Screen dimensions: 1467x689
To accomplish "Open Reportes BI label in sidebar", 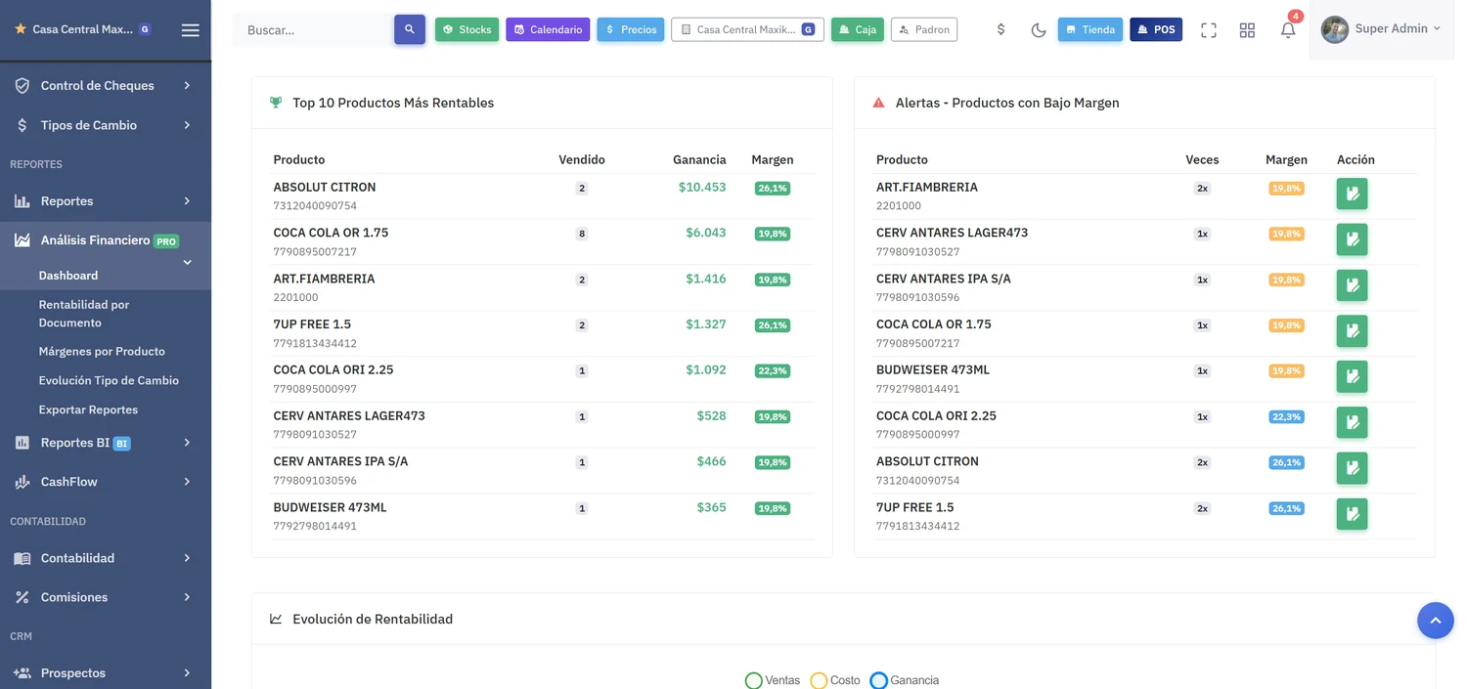I will pyautogui.click(x=75, y=443).
